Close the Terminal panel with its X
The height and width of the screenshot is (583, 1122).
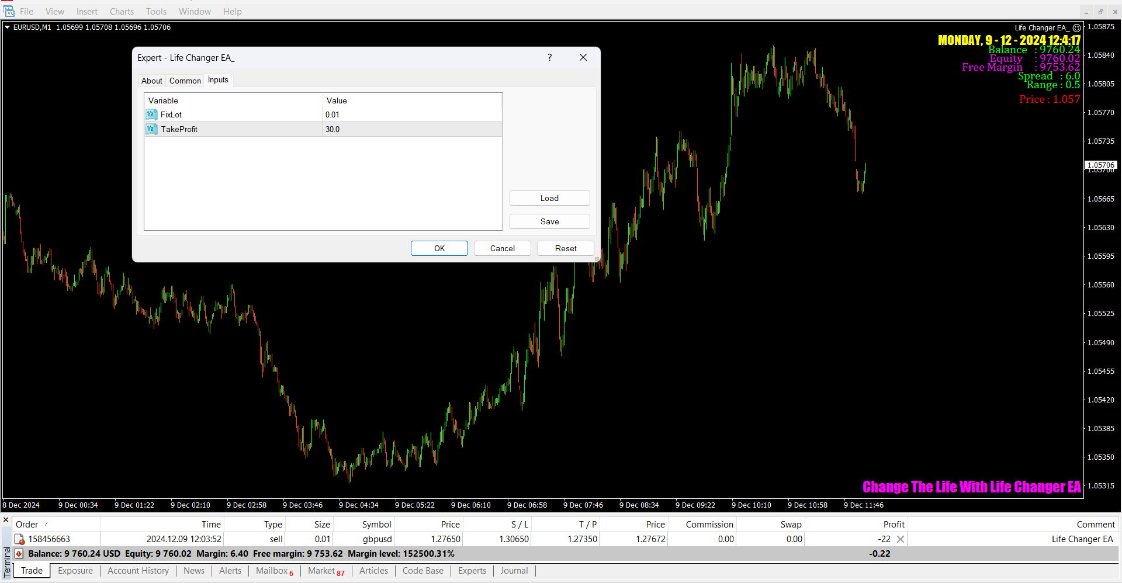6,519
